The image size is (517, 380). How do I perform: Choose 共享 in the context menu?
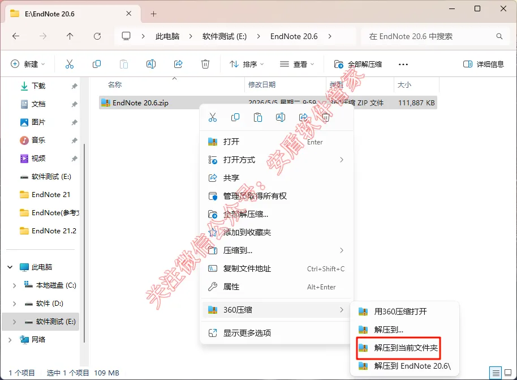[x=277, y=178]
